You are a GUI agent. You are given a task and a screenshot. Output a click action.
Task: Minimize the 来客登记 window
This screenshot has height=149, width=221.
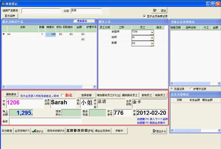[x=208, y=4]
